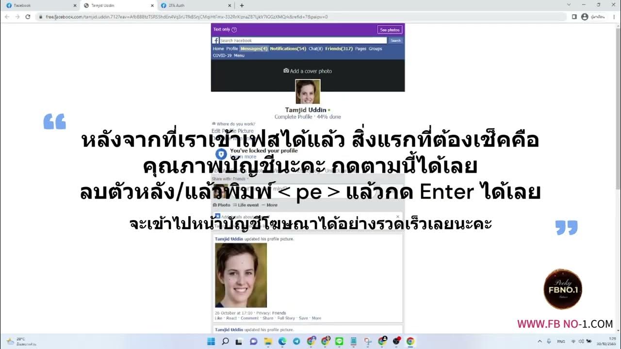Open Full Story of the profile picture post
621x349 pixels.
click(286, 318)
